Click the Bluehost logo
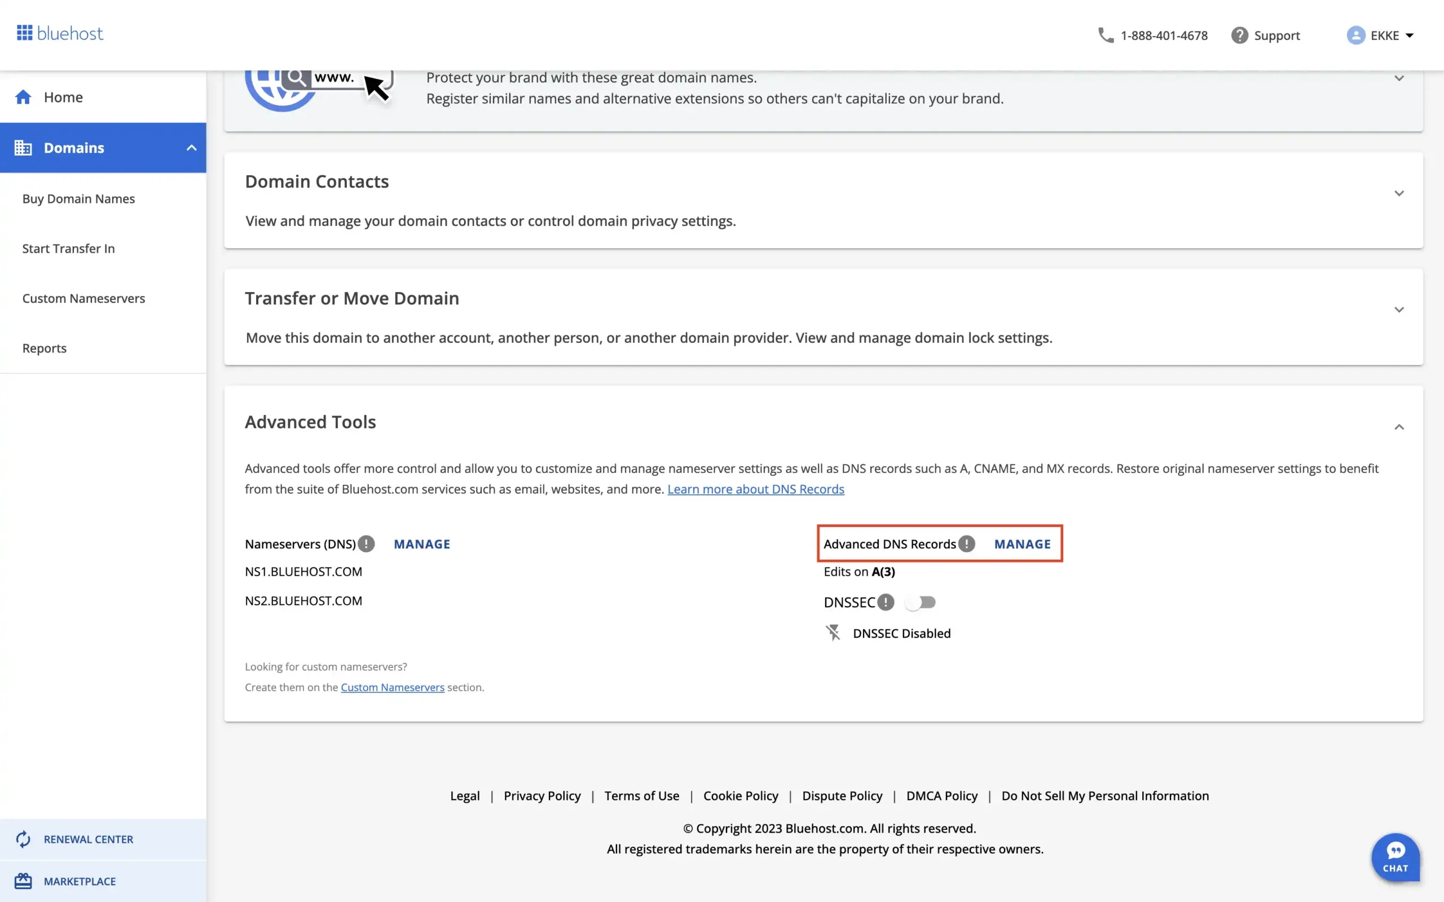Screen dimensions: 1444x902 tap(60, 33)
